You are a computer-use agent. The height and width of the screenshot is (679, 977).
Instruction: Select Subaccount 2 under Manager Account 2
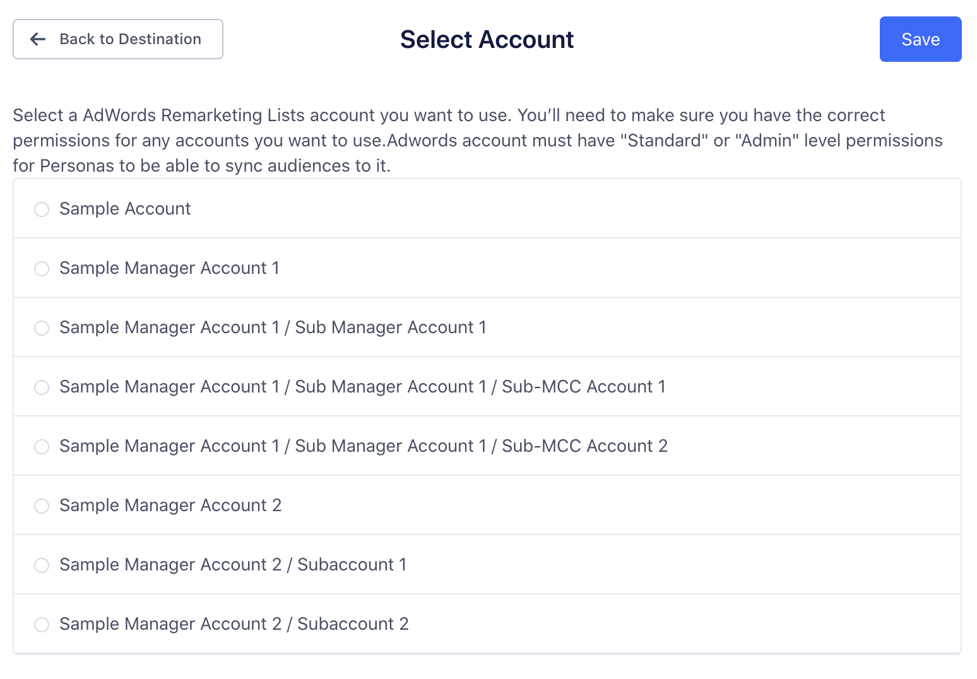click(x=42, y=624)
